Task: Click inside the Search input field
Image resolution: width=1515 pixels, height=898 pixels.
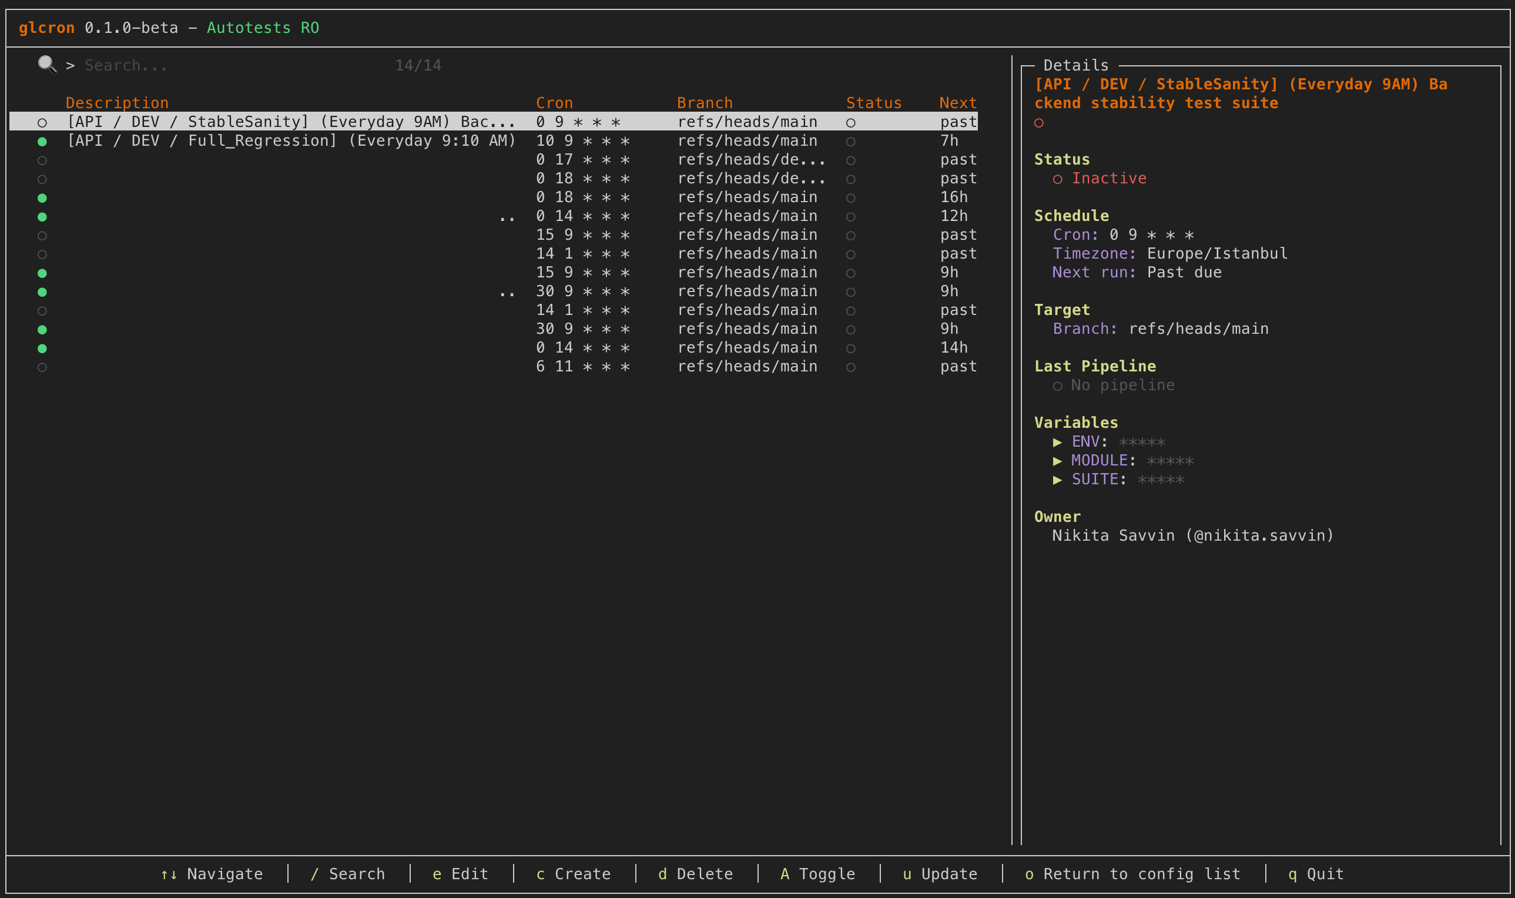Action: tap(182, 64)
